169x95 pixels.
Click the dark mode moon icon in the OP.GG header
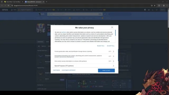click(x=153, y=10)
